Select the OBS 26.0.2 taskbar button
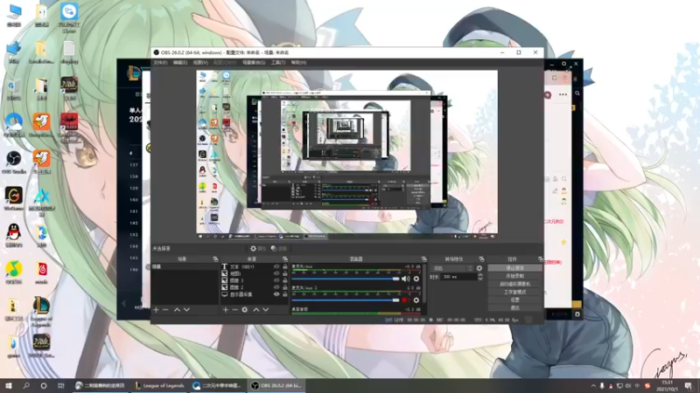This screenshot has height=393, width=700. [x=277, y=385]
